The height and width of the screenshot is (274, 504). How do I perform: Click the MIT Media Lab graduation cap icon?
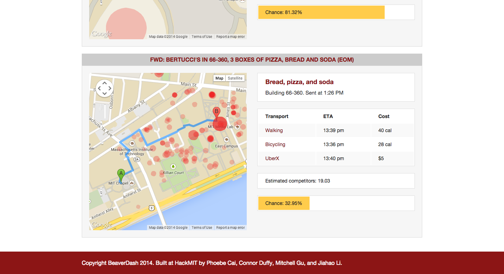click(237, 127)
